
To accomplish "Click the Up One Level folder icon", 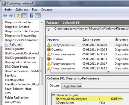I will (19, 16).
